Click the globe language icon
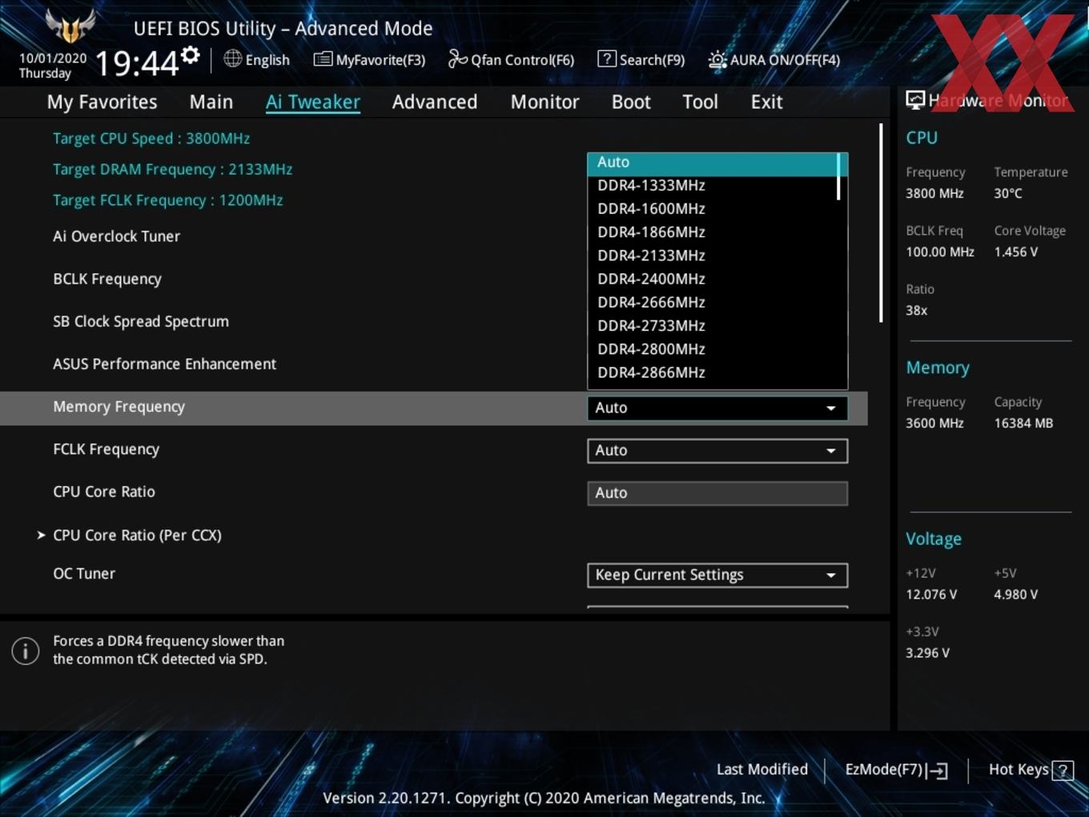The height and width of the screenshot is (817, 1089). click(x=232, y=58)
